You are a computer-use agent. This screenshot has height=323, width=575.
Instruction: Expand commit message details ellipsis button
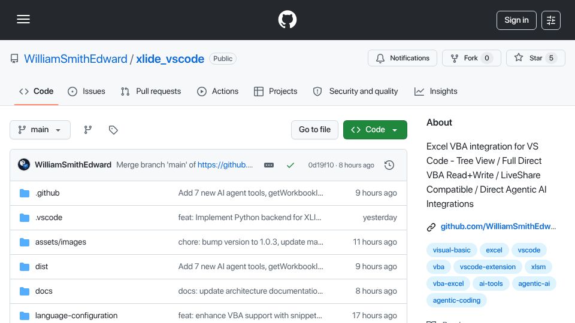point(269,165)
